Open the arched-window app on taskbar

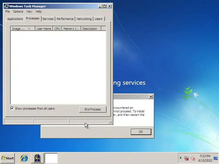(37, 158)
